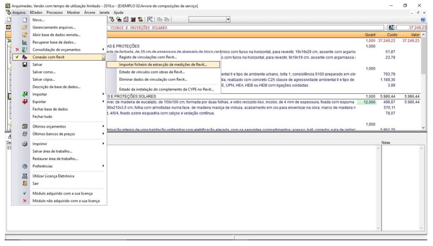Expand the Exportar submenu
The height and width of the screenshot is (246, 433).
click(x=103, y=102)
